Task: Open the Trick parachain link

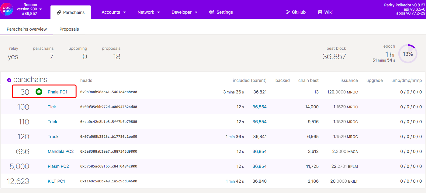Action: pyautogui.click(x=53, y=122)
